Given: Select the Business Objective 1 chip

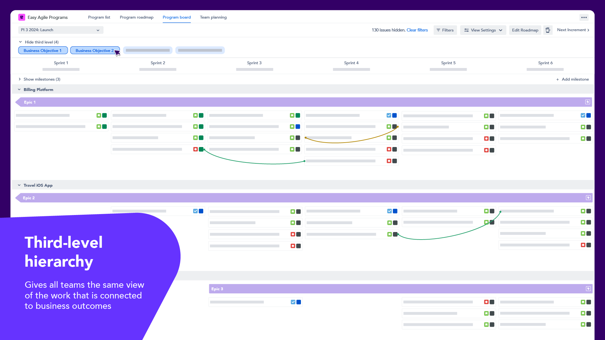Looking at the screenshot, I should tap(43, 50).
